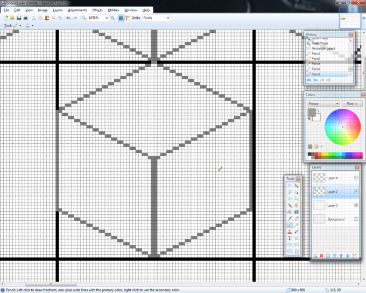Click Add New Layer button
The height and width of the screenshot is (293, 366).
tap(315, 256)
